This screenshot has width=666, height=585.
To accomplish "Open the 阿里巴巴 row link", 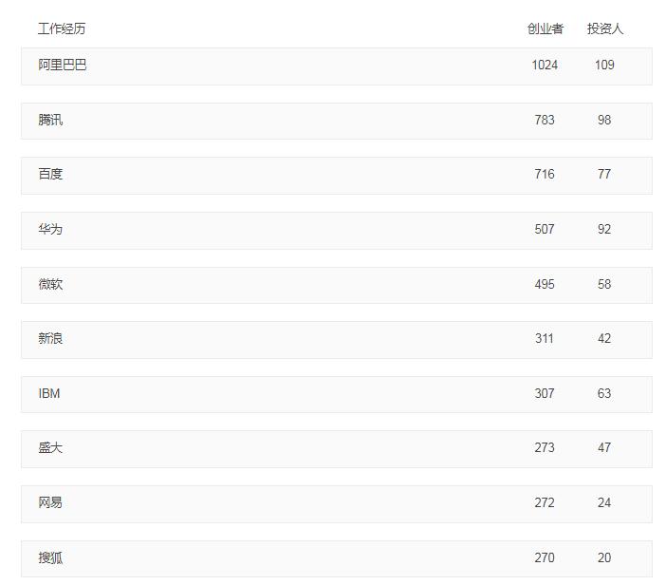I will tap(63, 66).
